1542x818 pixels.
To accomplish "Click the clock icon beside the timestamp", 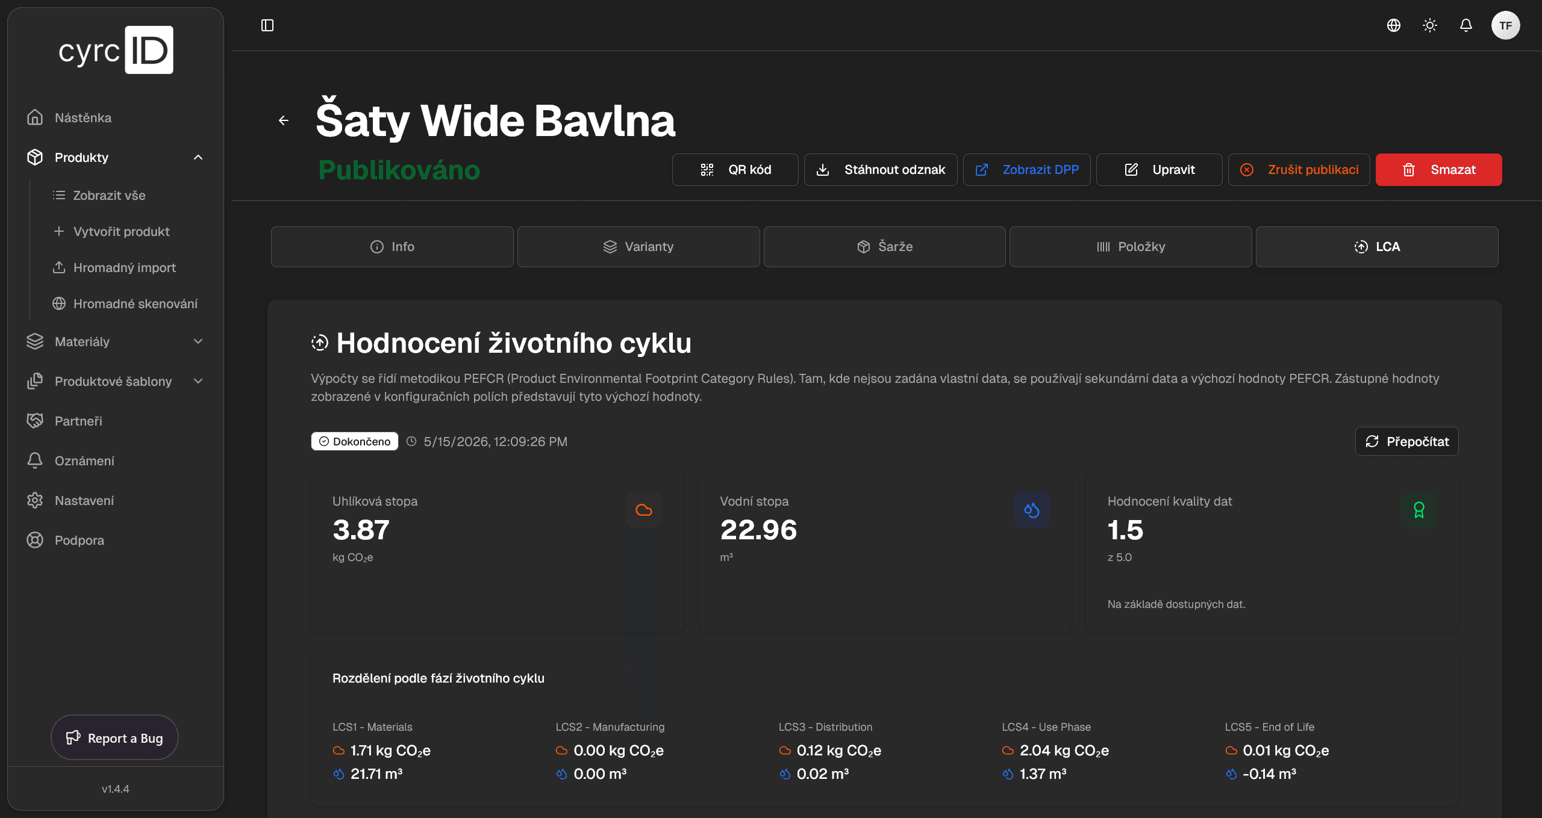I will (x=411, y=441).
